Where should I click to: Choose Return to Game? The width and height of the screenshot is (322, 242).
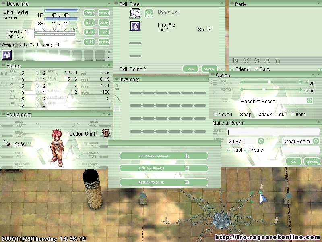[164, 182]
